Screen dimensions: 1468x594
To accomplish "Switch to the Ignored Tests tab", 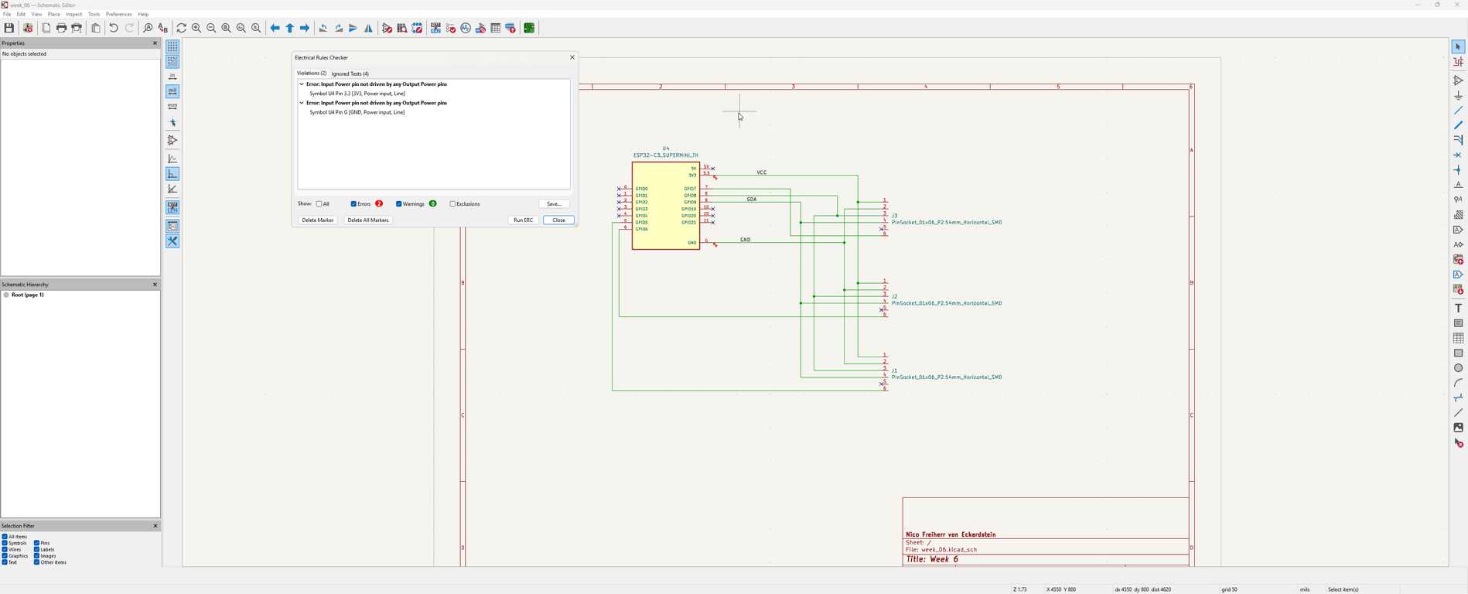I will pos(350,73).
